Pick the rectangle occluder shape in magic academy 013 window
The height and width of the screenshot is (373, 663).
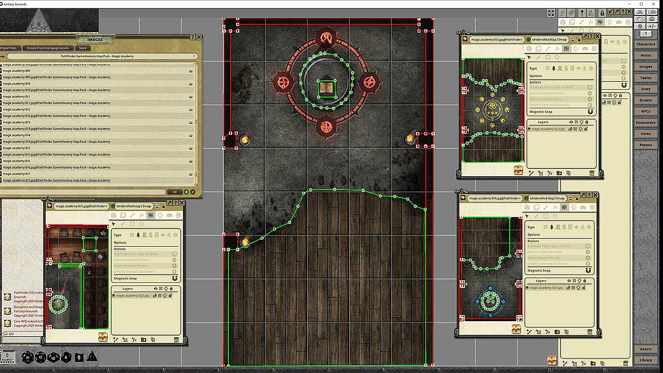(547, 57)
